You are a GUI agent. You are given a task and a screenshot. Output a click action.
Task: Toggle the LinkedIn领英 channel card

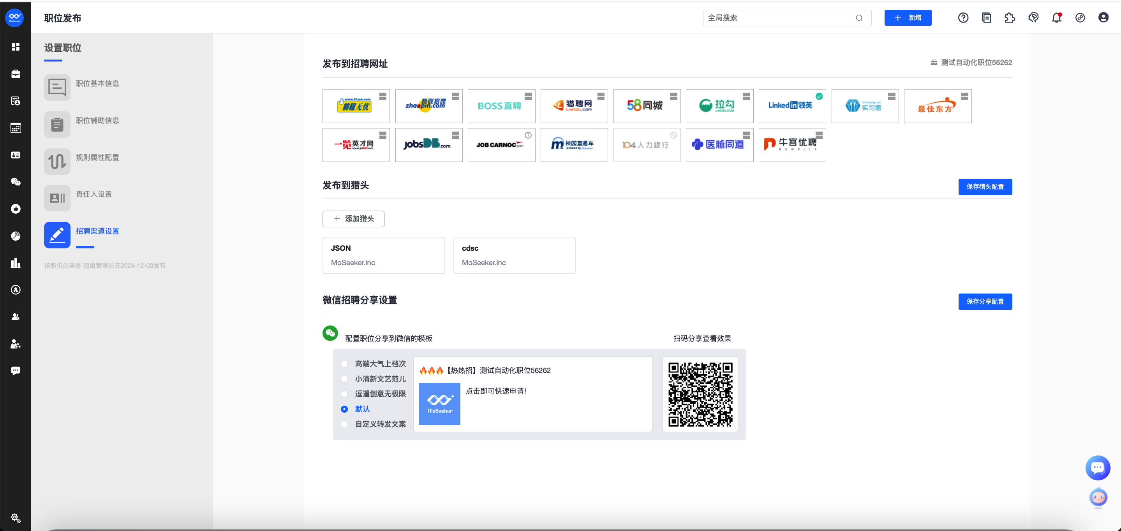pos(792,106)
